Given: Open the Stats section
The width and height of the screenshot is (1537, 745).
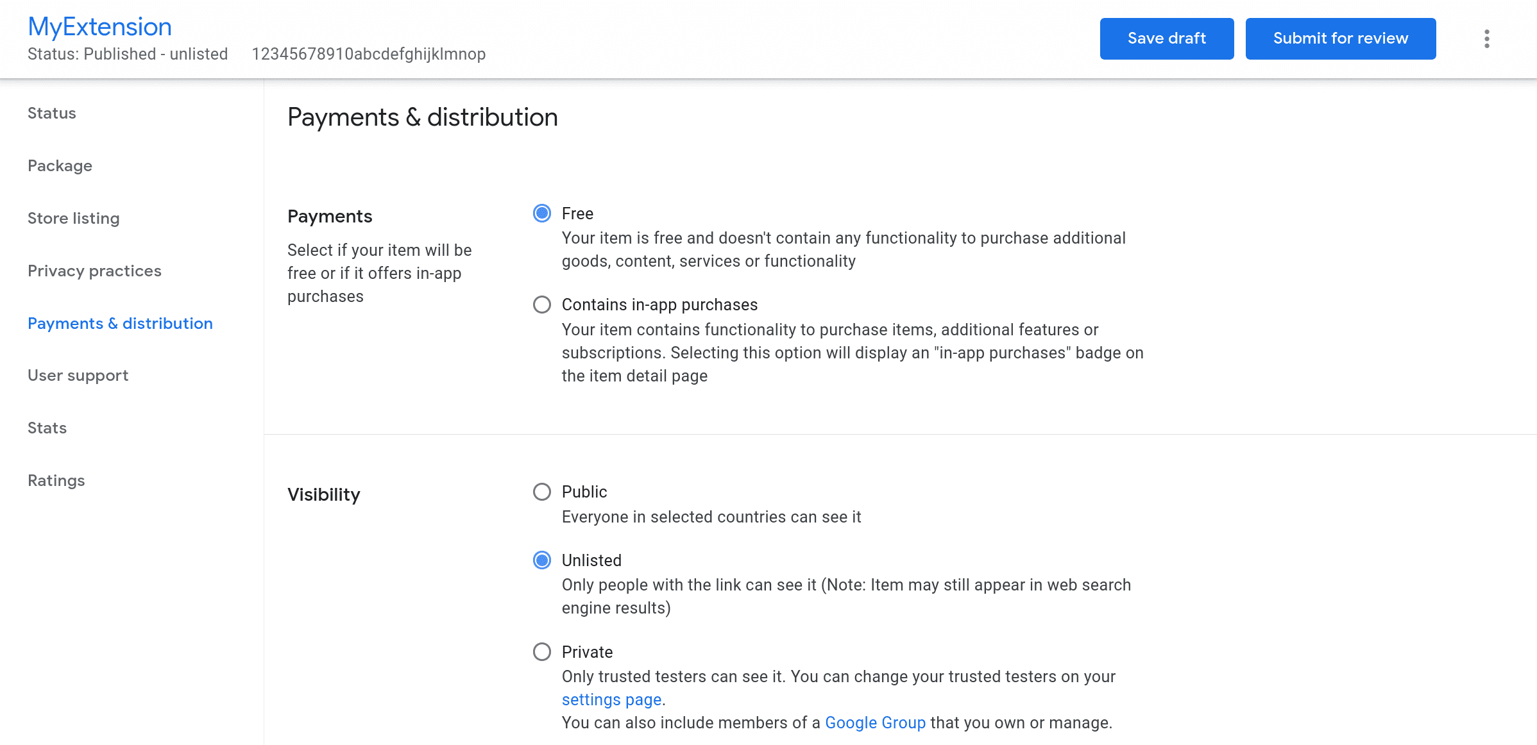Looking at the screenshot, I should (47, 428).
